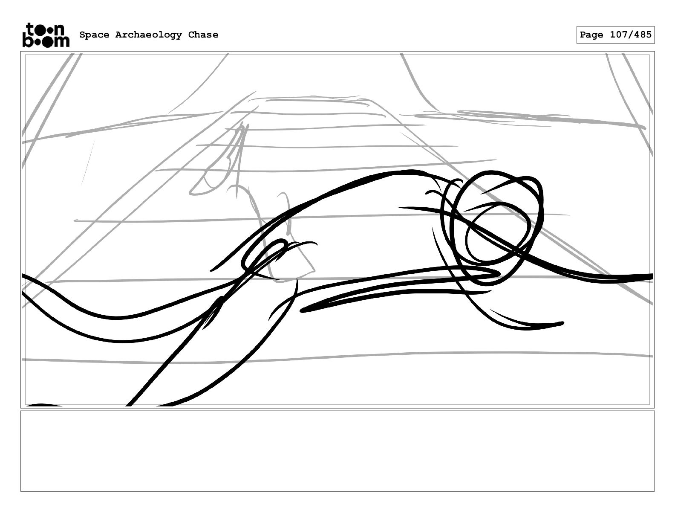Viewport: 675px width, 522px height.
Task: Click the Toon Boom logo
Action: [x=46, y=35]
